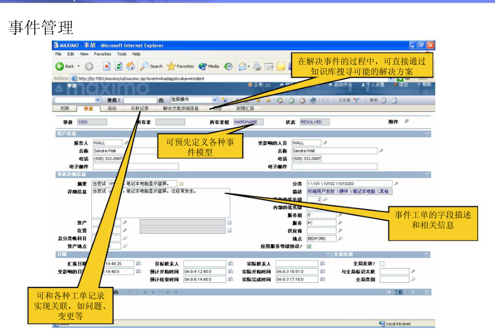
Task: Expand the dropdown left of 查找
Action: (97, 100)
